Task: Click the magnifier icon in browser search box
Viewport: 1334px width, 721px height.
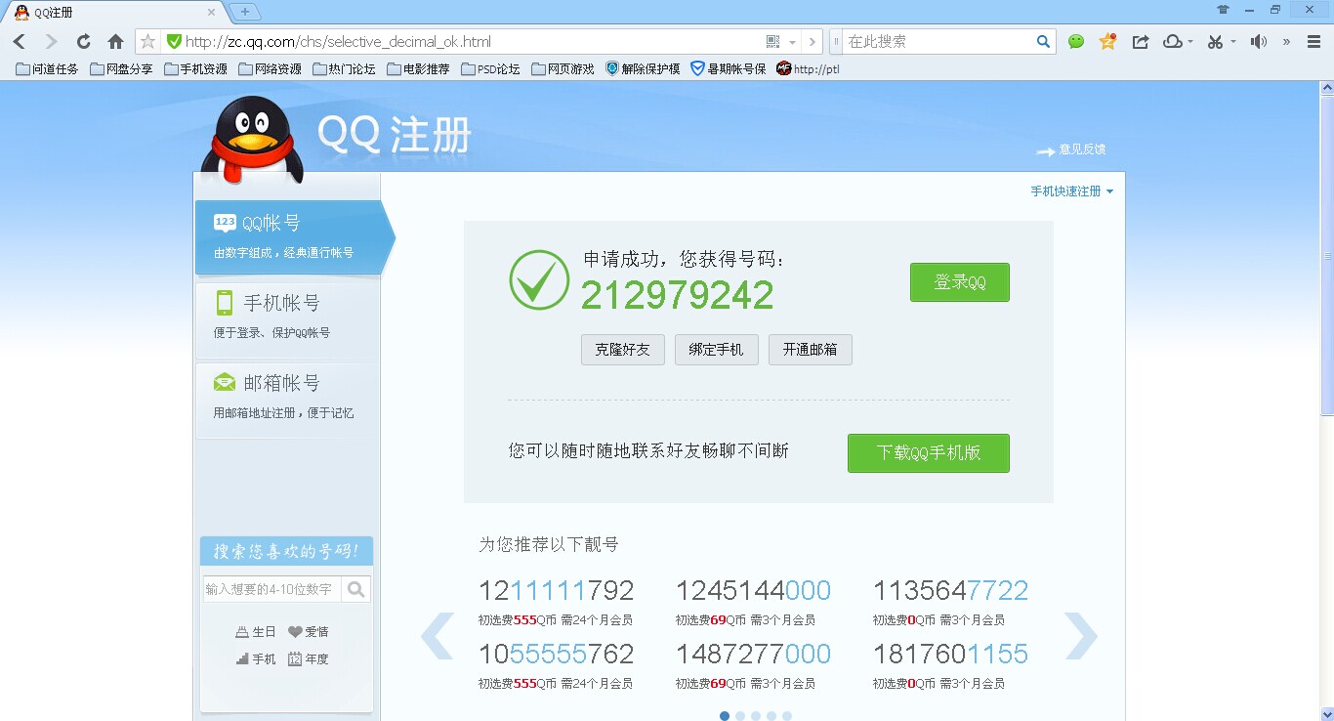Action: pos(1043,41)
